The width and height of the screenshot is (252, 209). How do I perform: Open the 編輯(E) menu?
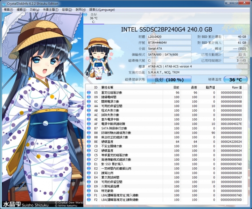21,10
